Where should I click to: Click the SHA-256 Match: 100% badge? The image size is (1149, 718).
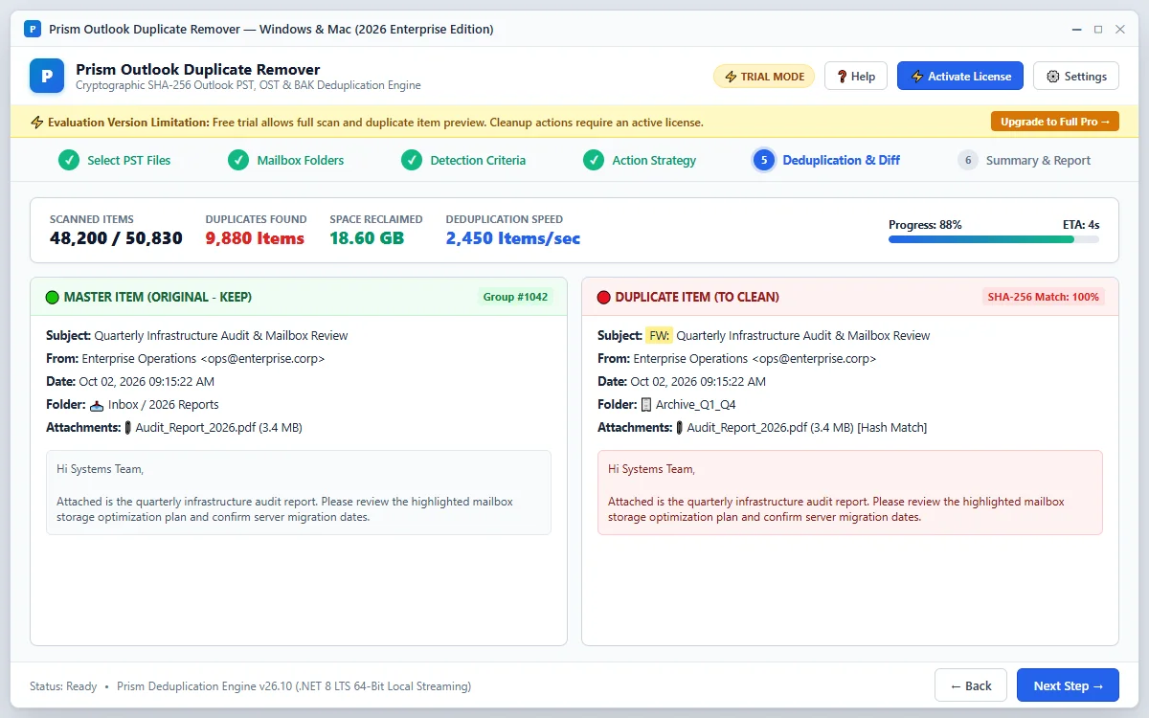[x=1044, y=297]
